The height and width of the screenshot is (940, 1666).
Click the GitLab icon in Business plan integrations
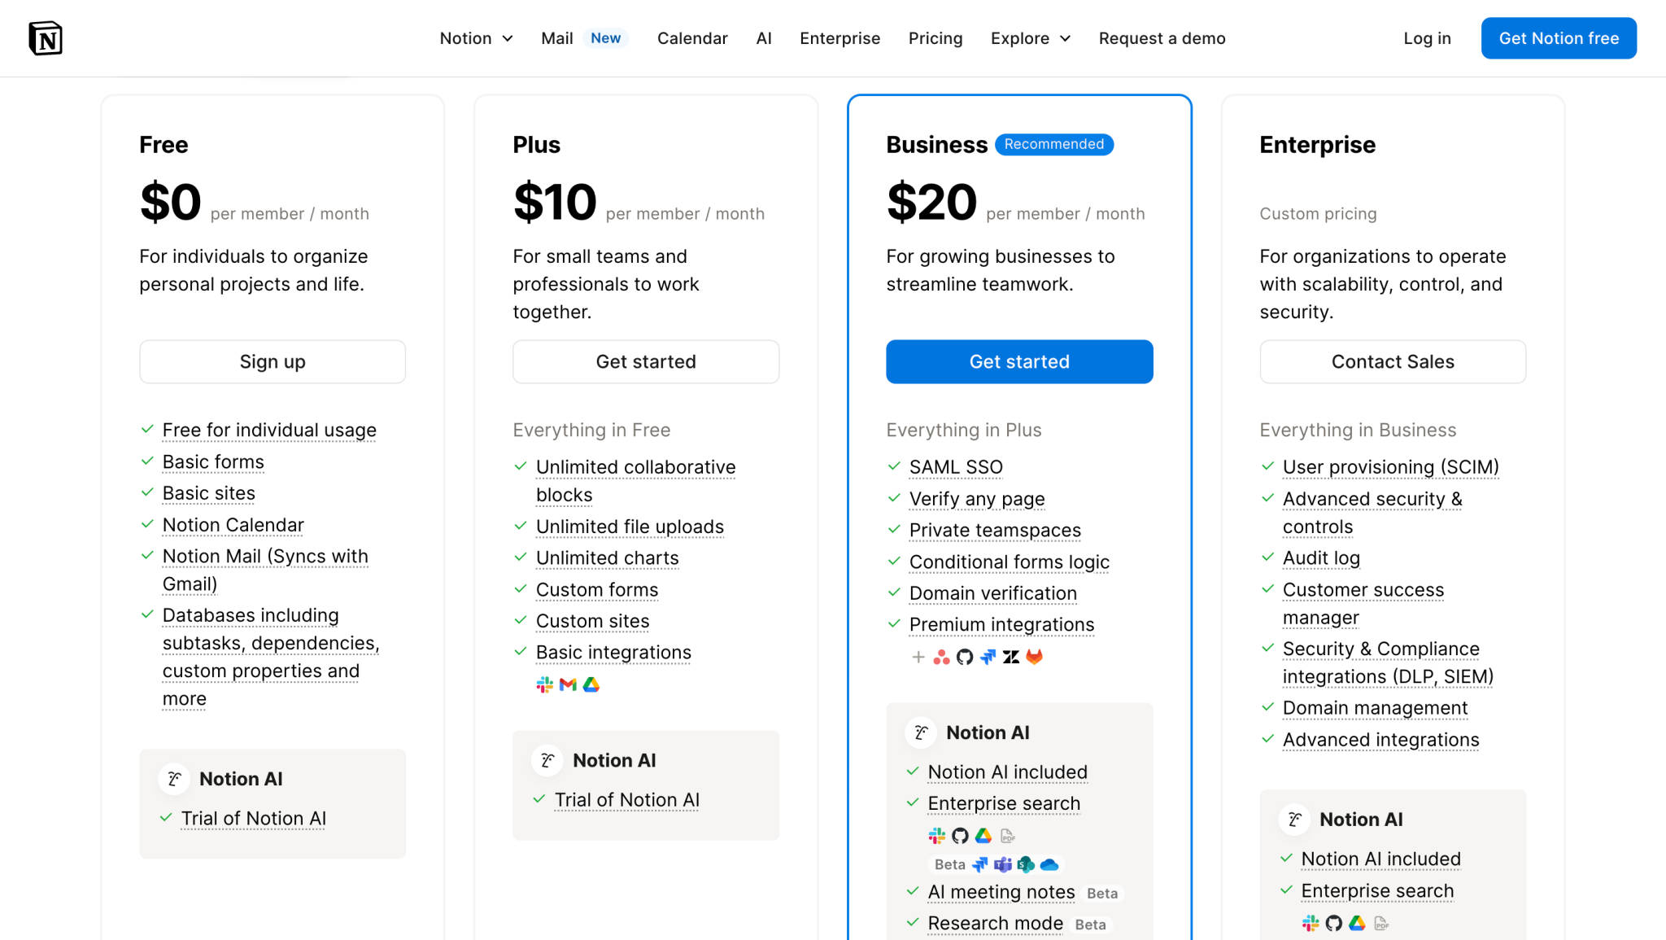tap(1034, 657)
